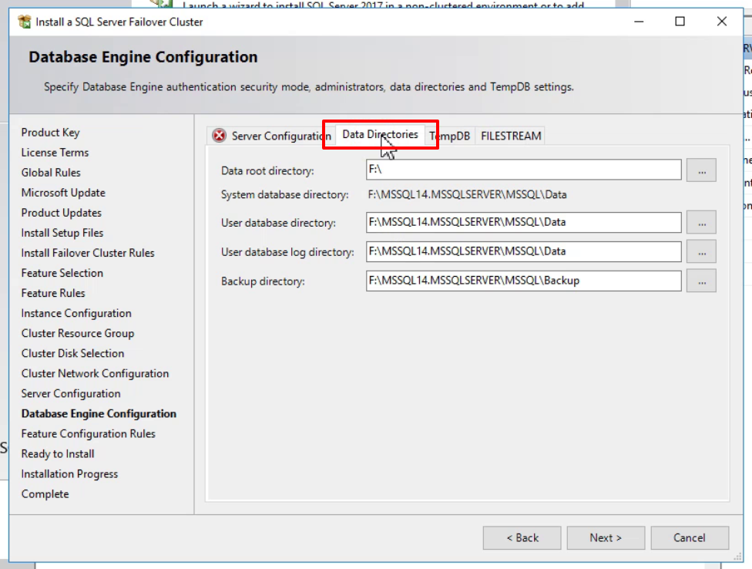Select the Data Directories tab
The image size is (752, 569).
pos(380,134)
